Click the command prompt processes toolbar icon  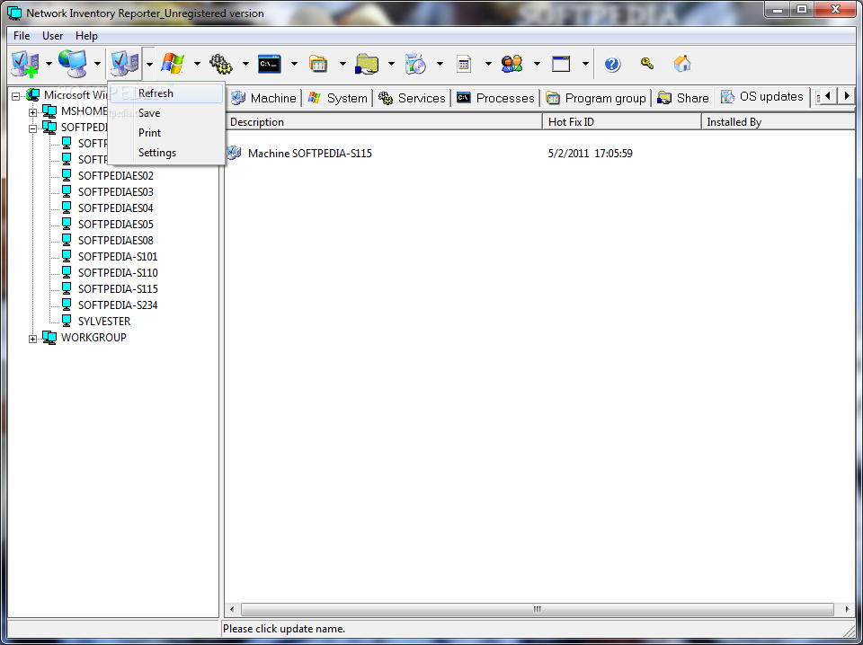pyautogui.click(x=270, y=64)
